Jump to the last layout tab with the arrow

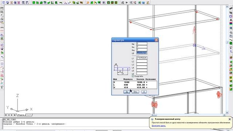[15, 115]
